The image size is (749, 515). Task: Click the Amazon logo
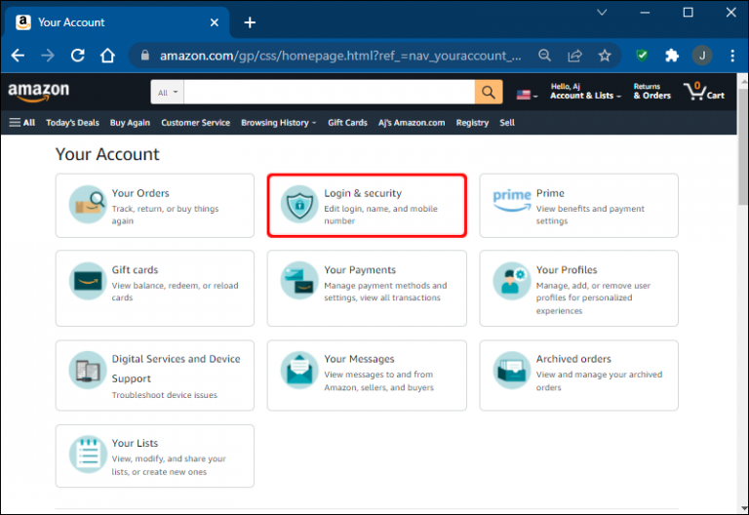click(39, 92)
